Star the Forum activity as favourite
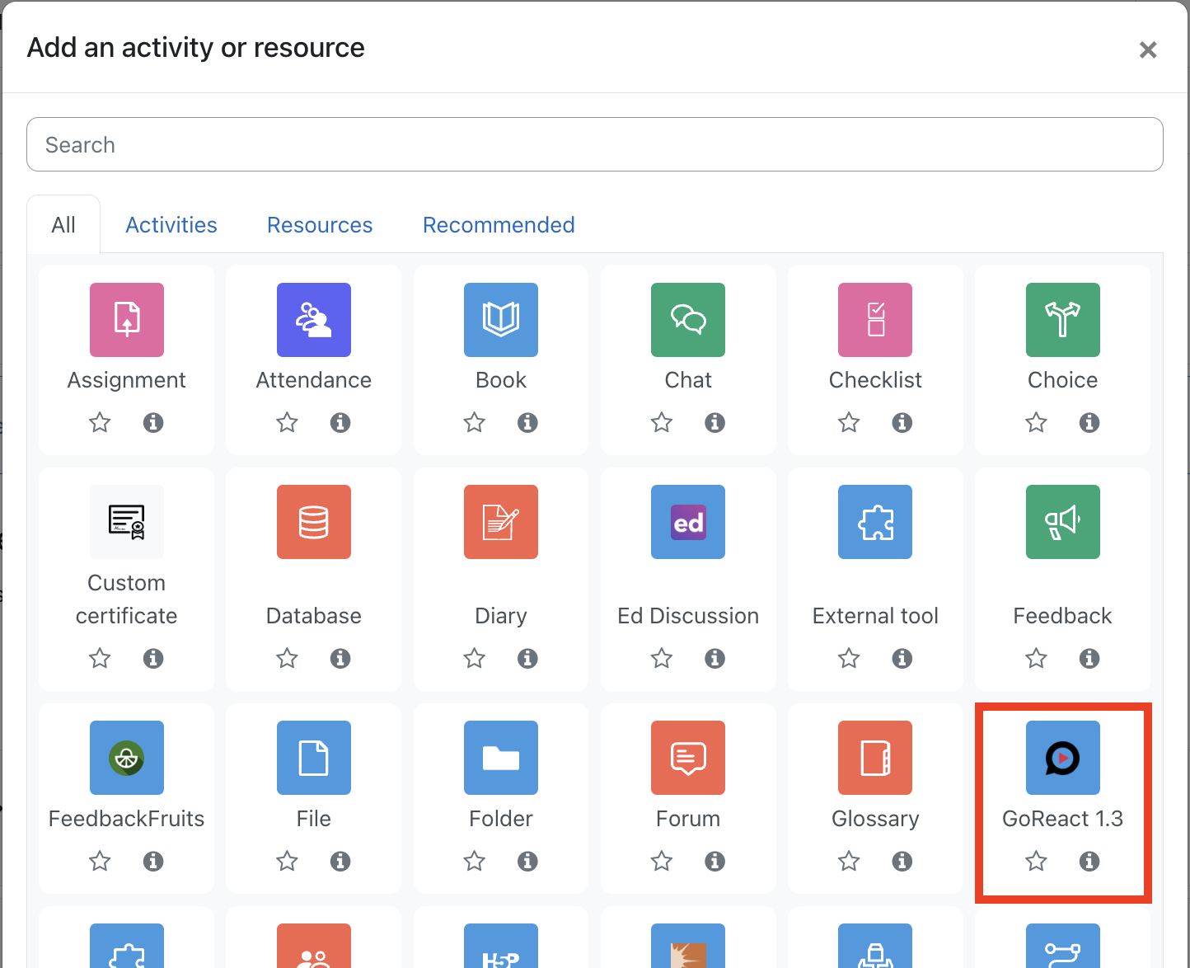1190x968 pixels. tap(661, 862)
